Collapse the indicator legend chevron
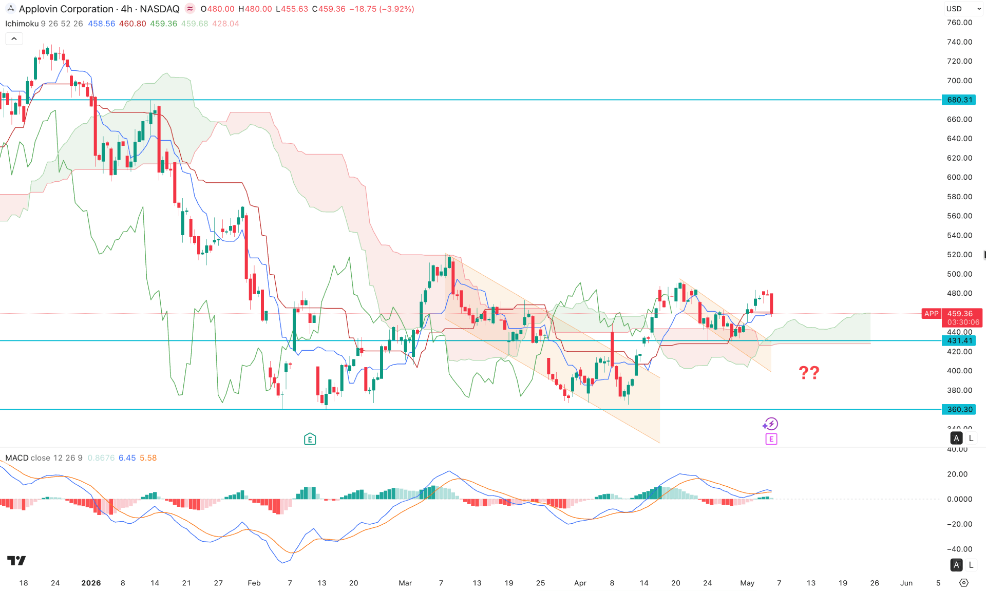 14,39
